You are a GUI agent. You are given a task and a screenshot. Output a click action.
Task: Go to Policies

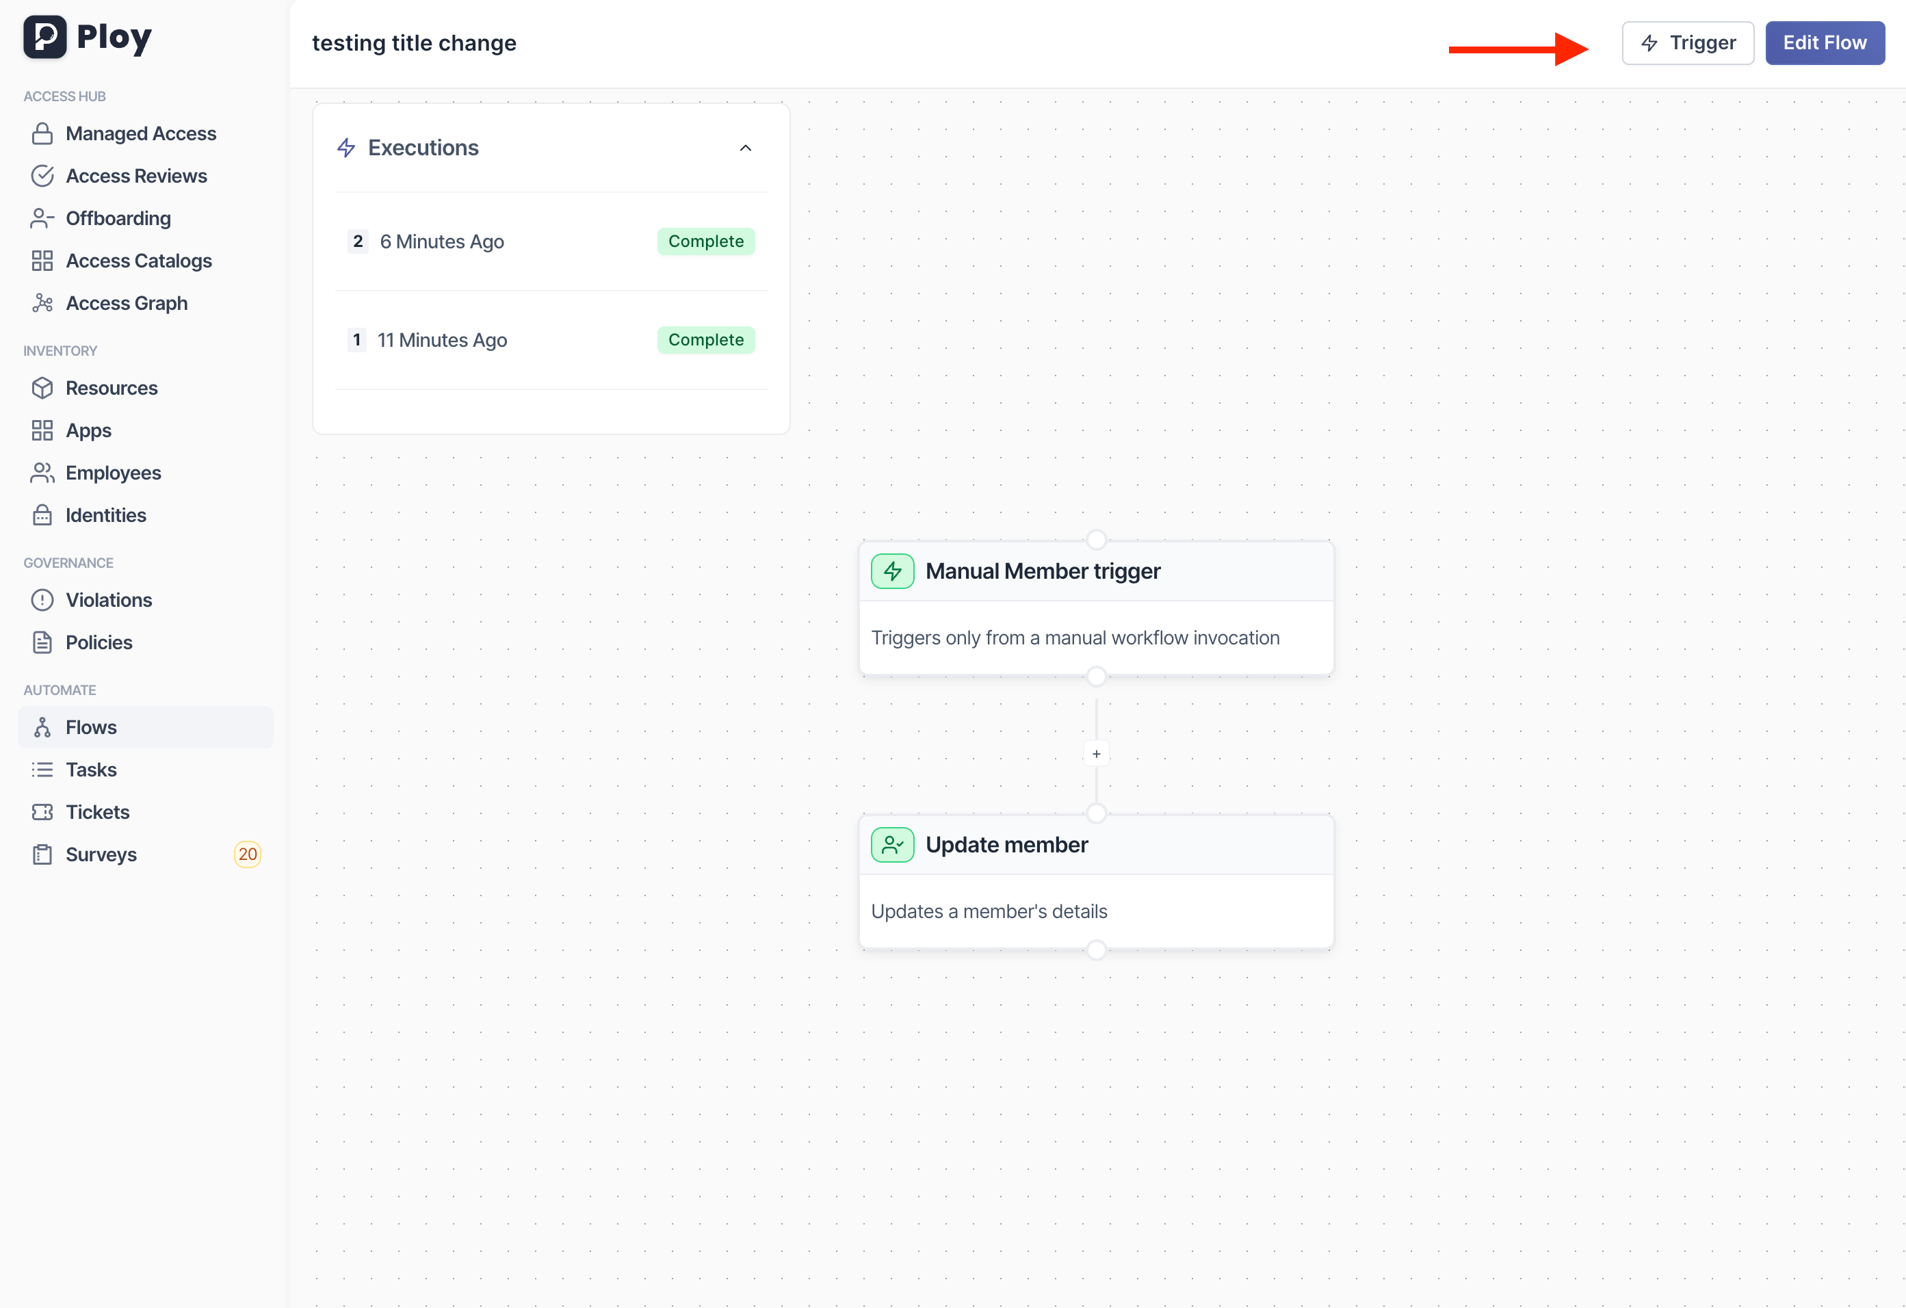pyautogui.click(x=145, y=643)
